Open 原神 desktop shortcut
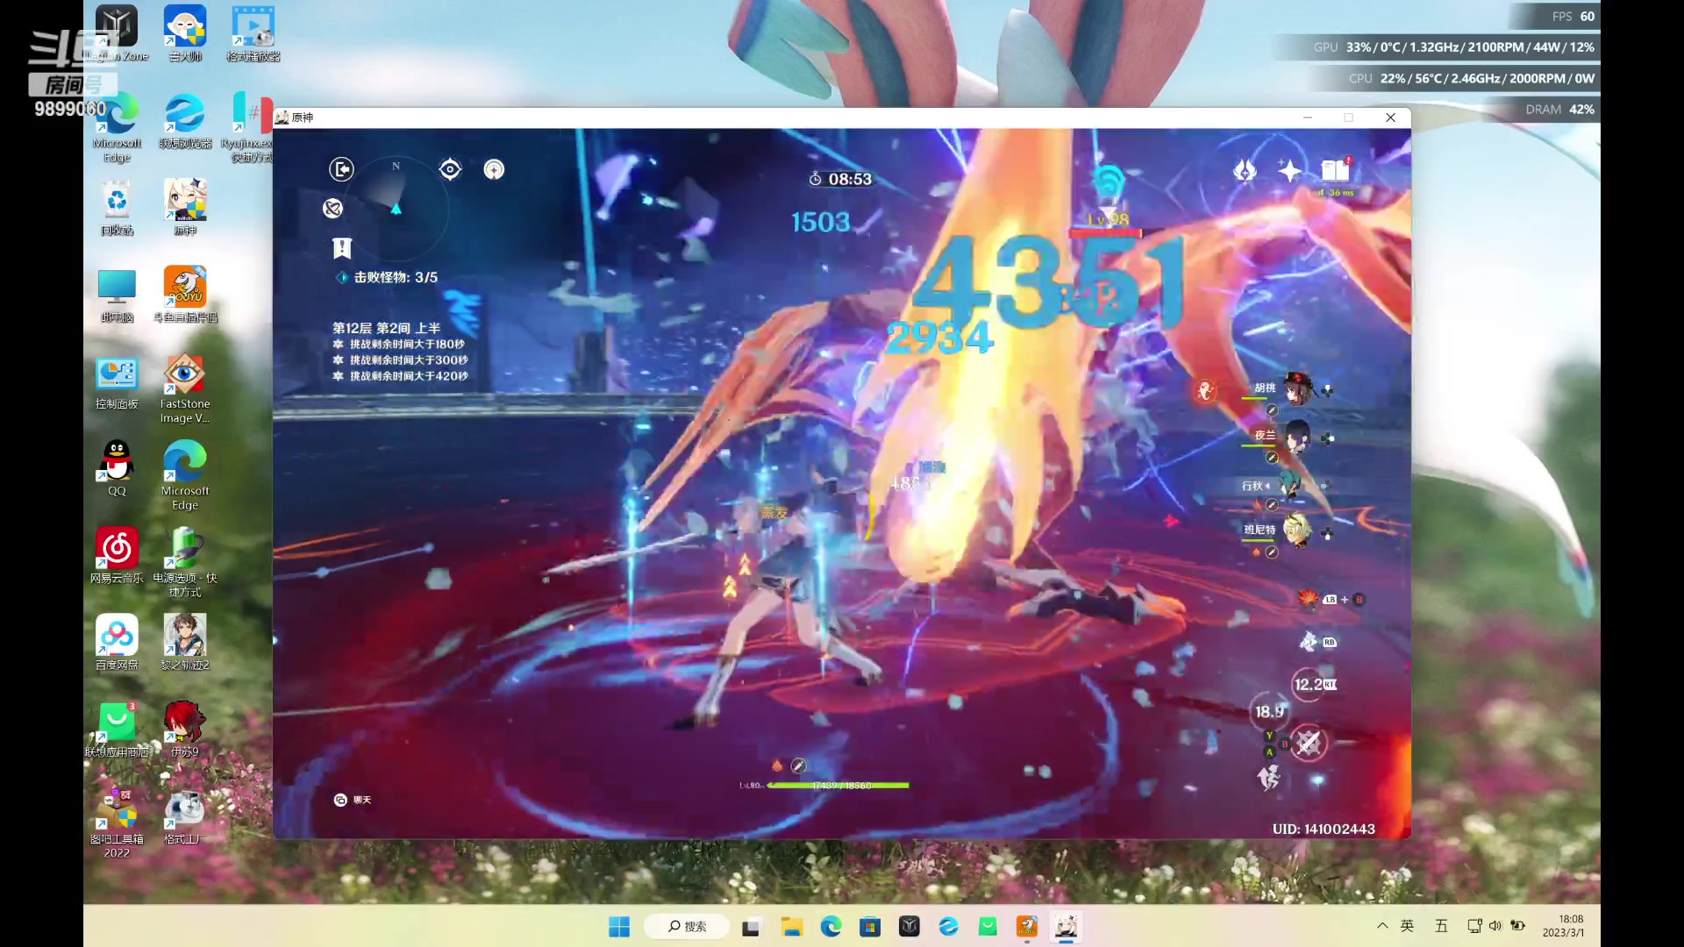Image resolution: width=1684 pixels, height=947 pixels. pyautogui.click(x=185, y=208)
